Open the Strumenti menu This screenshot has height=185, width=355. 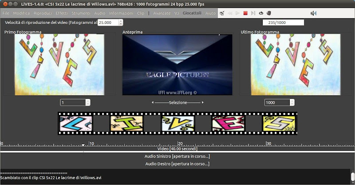(81, 13)
